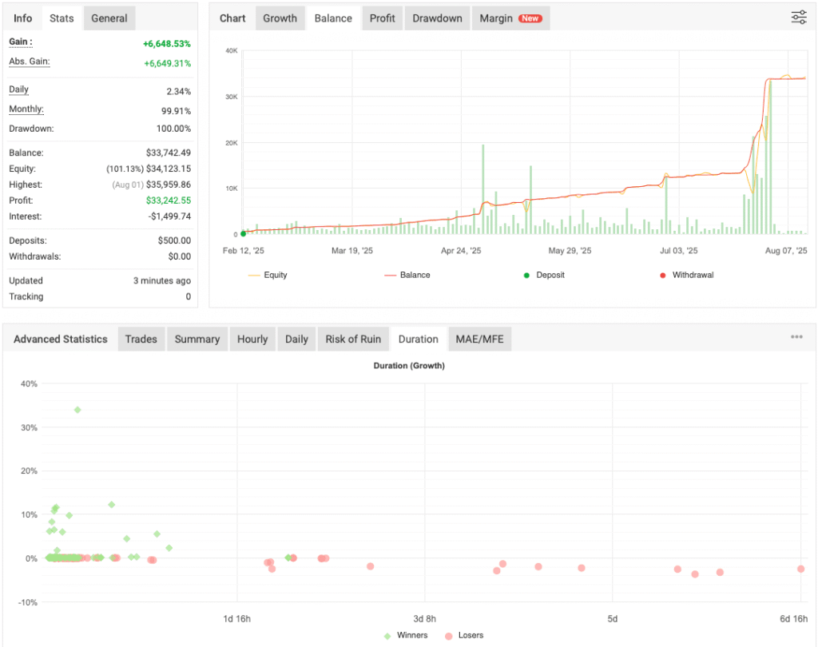The height and width of the screenshot is (647, 818).
Task: Click the Abs. Gain label
Action: [x=30, y=62]
